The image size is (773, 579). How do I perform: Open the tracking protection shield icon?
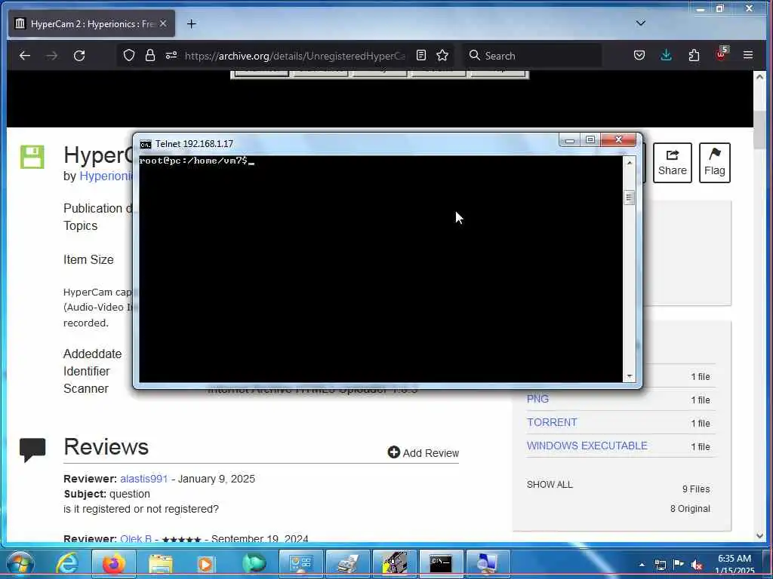128,56
